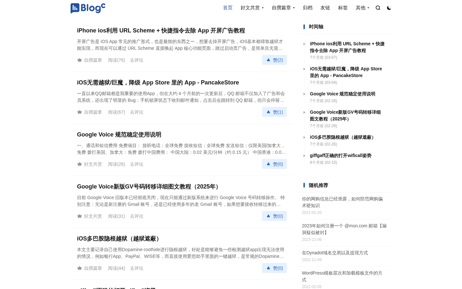This screenshot has width=462, height=289.
Task: Click the BlogC logo in the header
Action: 88,8
